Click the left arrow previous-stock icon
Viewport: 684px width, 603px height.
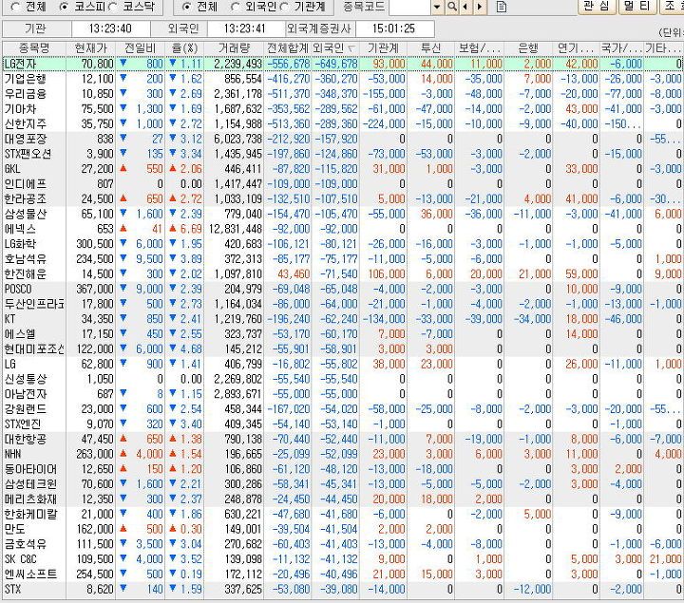(x=465, y=7)
